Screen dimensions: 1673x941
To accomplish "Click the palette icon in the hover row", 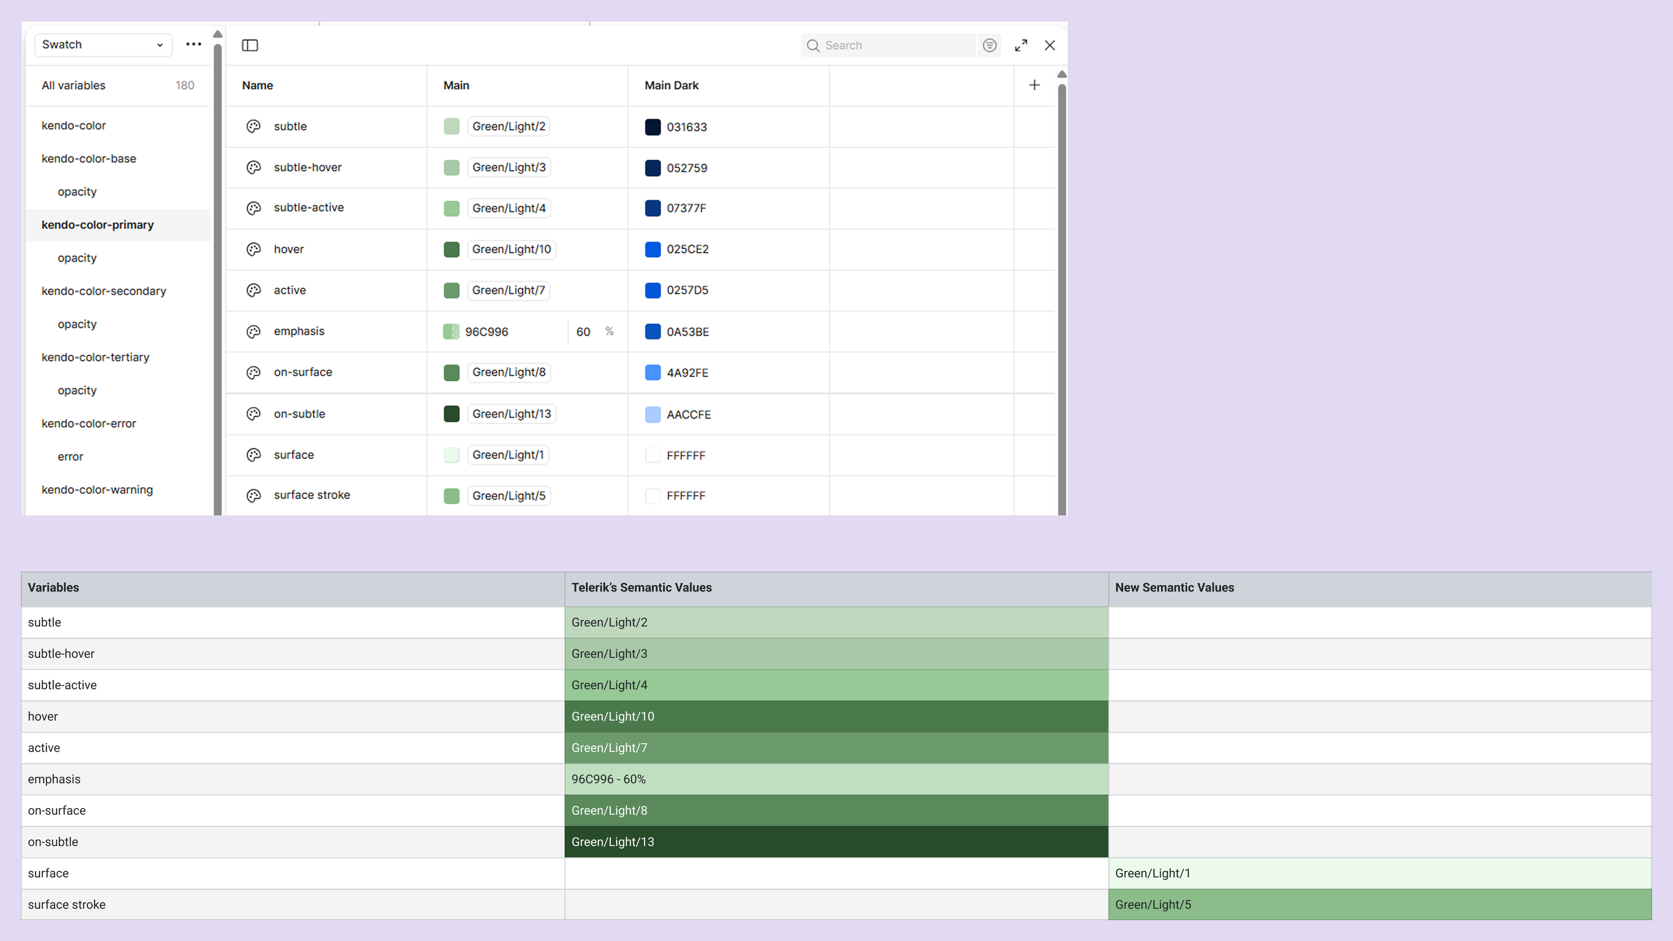I will (253, 249).
